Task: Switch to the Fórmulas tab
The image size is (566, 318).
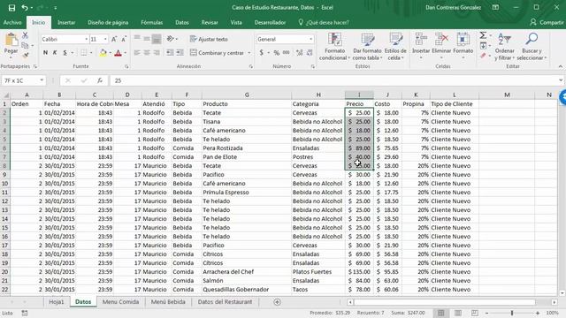Action: pyautogui.click(x=151, y=22)
